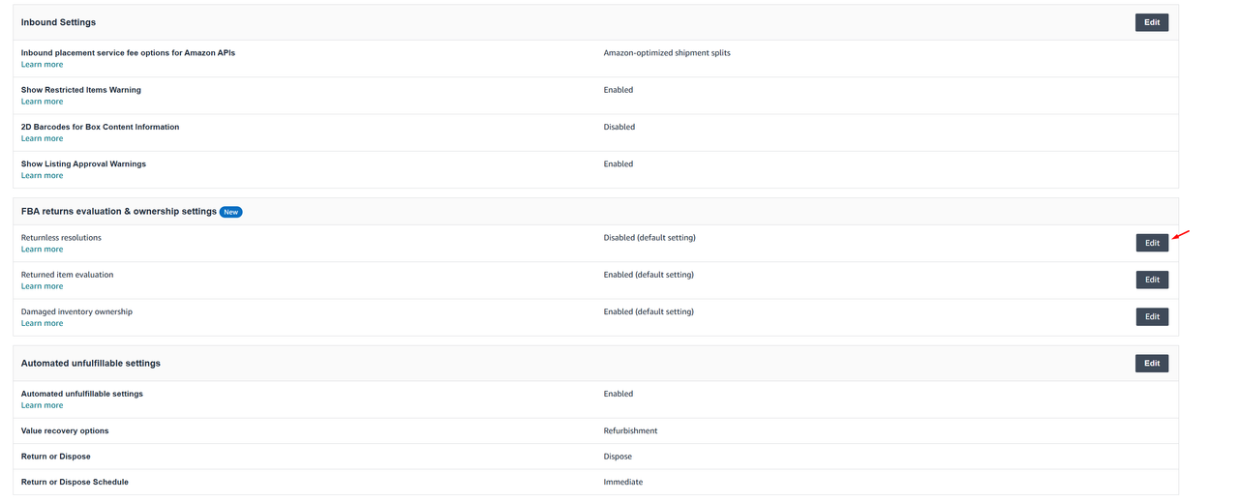Edit Damaged inventory ownership setting
Viewport: 1239px width, 502px height.
(1151, 316)
